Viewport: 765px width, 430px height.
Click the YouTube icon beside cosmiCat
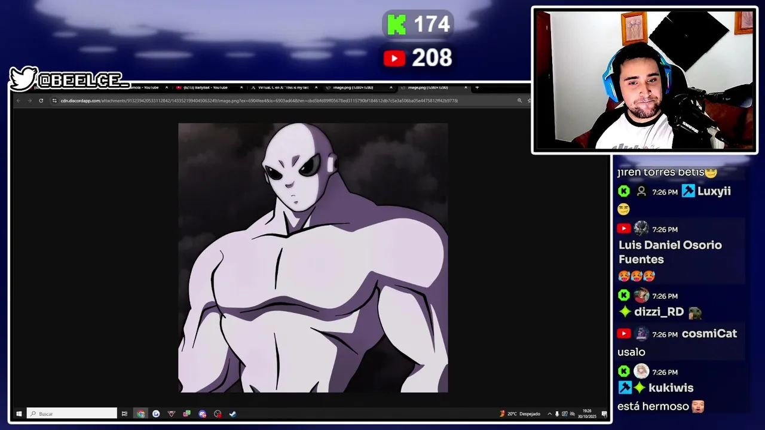(624, 334)
